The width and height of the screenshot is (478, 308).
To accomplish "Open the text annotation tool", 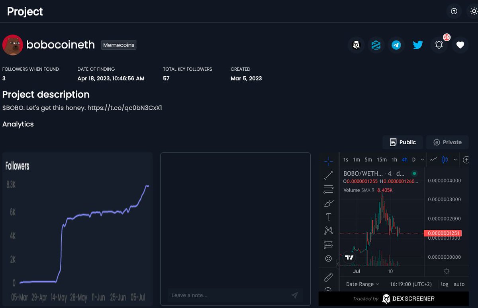I will point(328,217).
